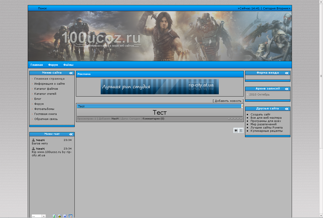This screenshot has width=323, height=218.
Task: Click the 100ucoz.ru logo in the header
Action: click(x=101, y=38)
